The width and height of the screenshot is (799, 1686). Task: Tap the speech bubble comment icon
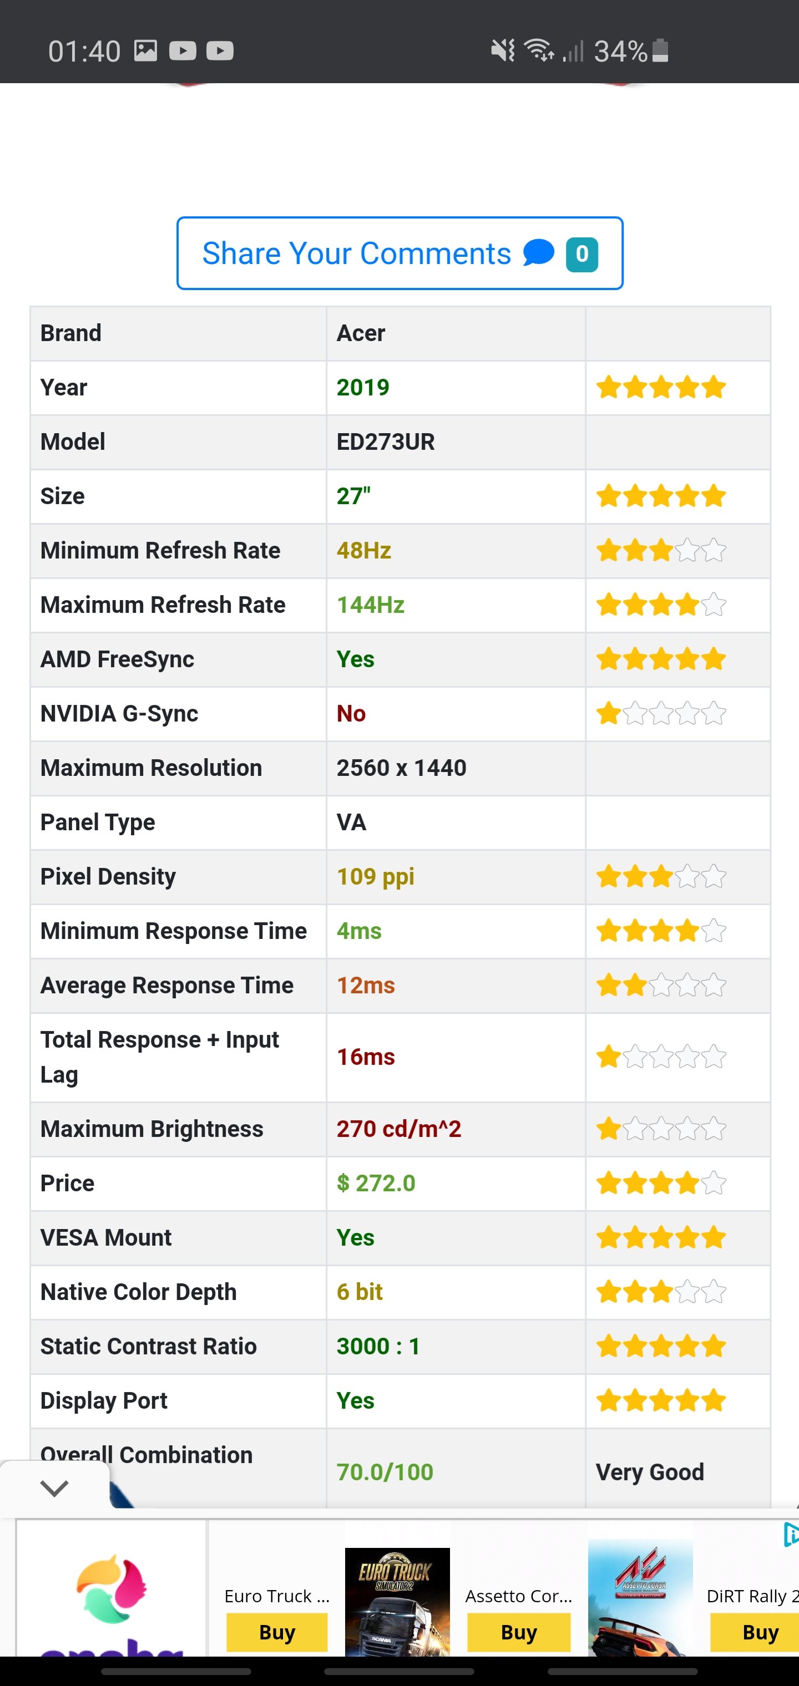538,253
